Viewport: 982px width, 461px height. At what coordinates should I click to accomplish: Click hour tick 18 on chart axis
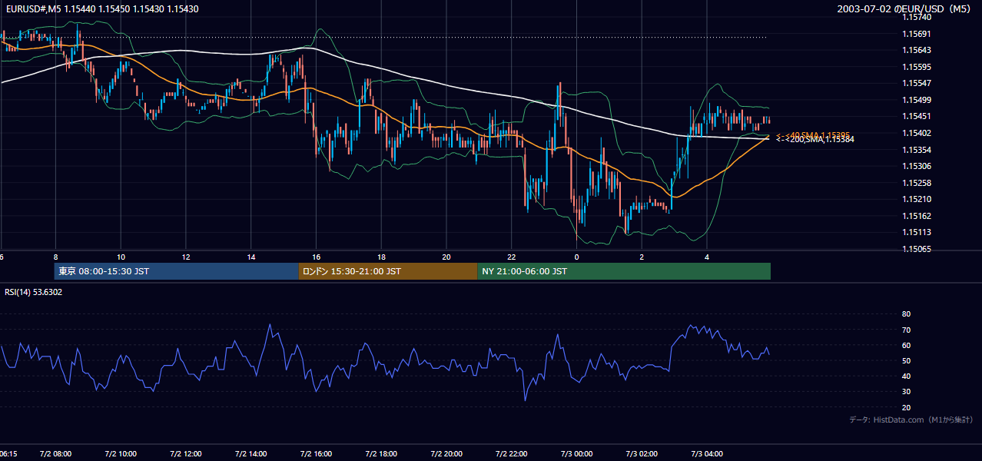[381, 257]
